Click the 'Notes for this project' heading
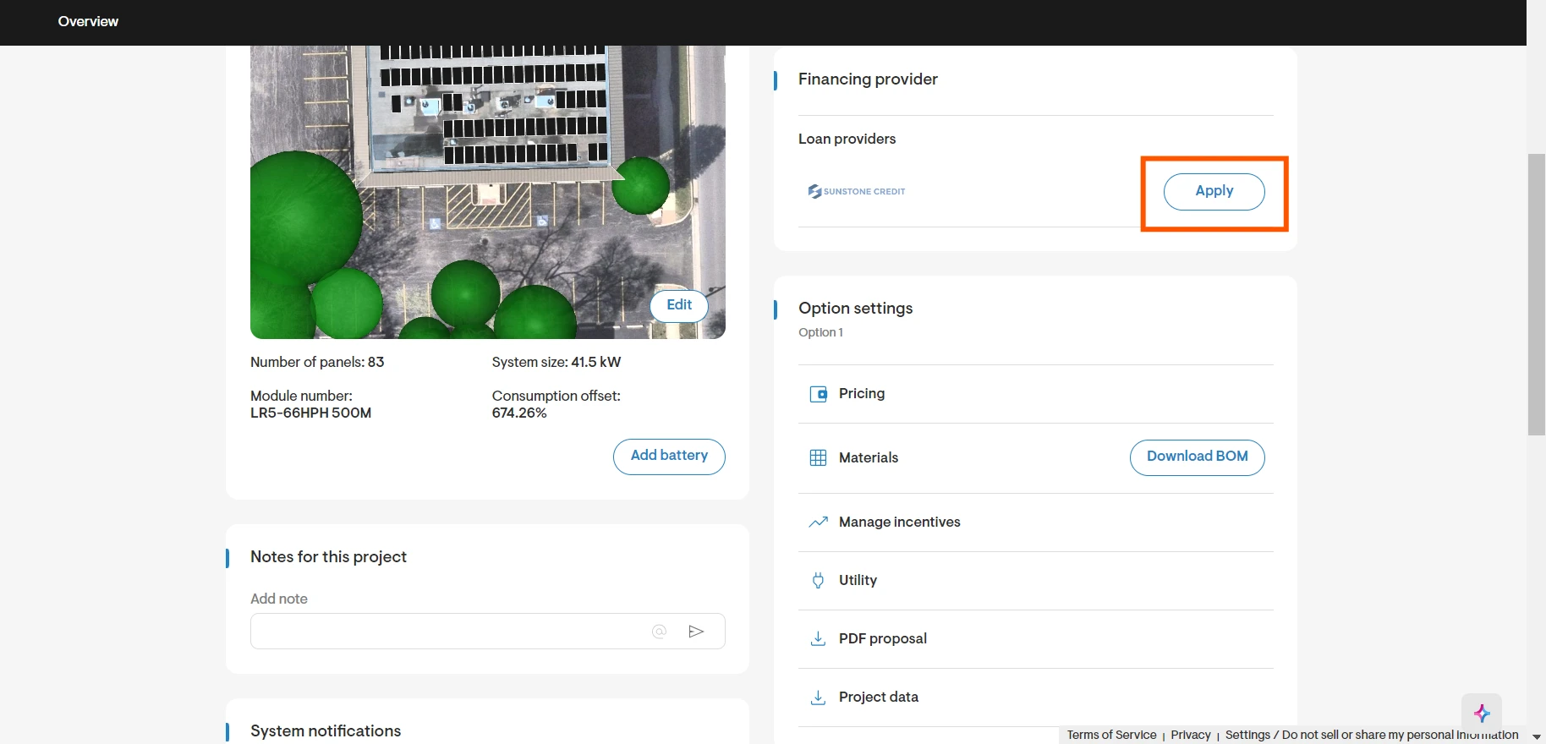This screenshot has width=1546, height=744. point(328,557)
